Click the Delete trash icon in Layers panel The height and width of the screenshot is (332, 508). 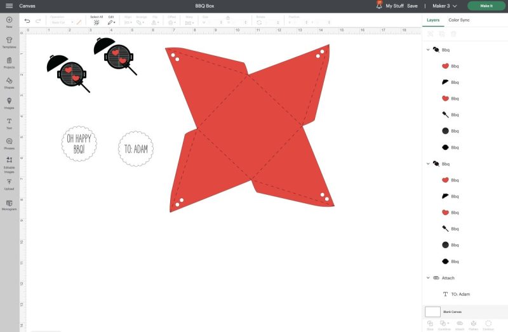click(453, 34)
